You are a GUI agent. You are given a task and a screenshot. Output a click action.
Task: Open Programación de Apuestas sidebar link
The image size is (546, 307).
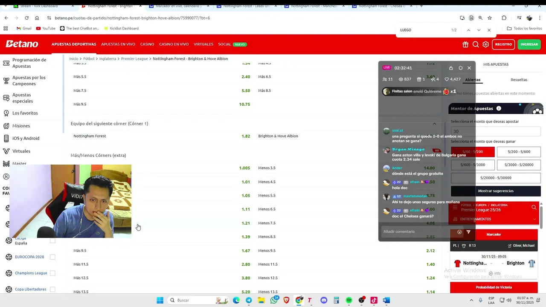point(29,63)
